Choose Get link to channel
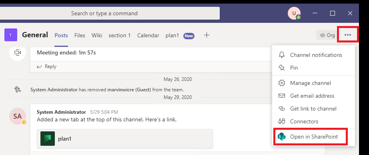This screenshot has height=155, width=369. 313,109
